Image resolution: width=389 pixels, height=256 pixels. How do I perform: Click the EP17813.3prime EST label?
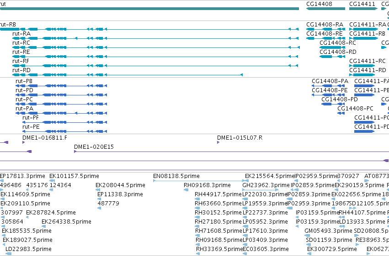pos(22,176)
